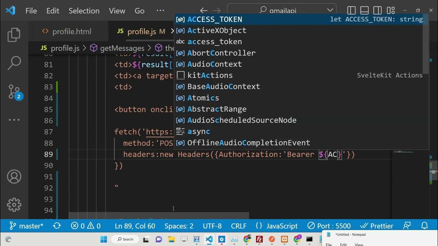
Task: Open the Selection menu
Action: click(x=84, y=11)
